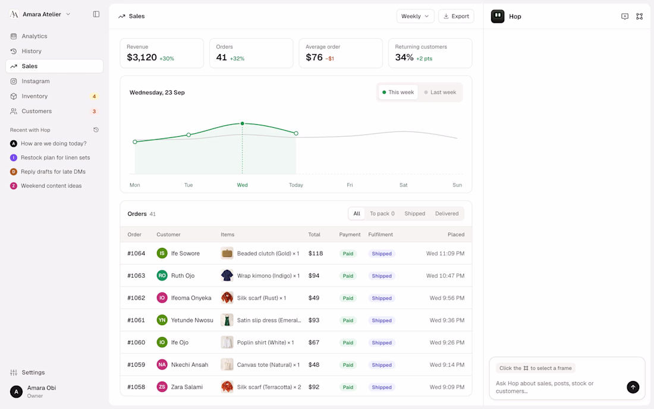
Task: Open 'Reply drafts for late DMs' chat
Action: [x=55, y=172]
